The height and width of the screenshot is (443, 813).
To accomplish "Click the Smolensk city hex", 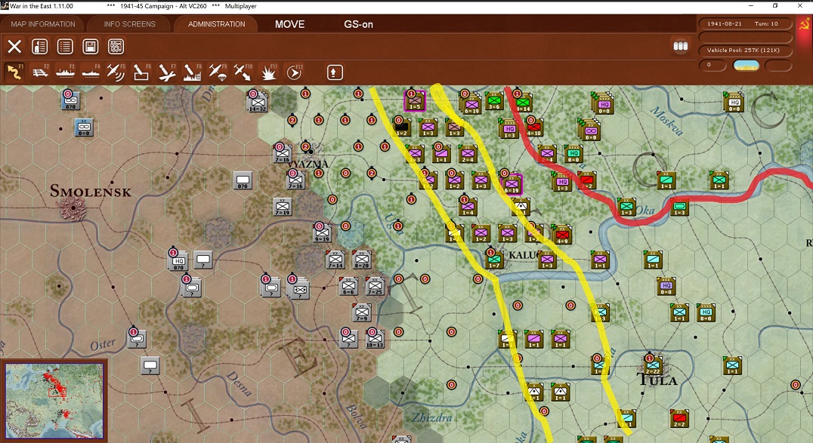I will point(73,208).
